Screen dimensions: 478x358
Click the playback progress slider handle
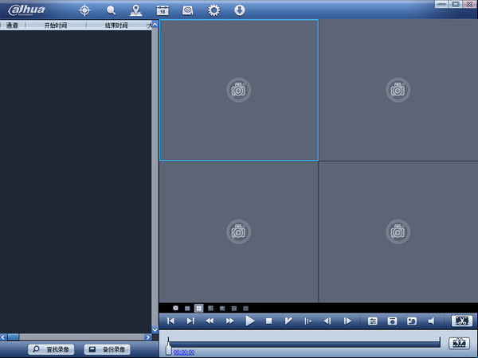(169, 348)
